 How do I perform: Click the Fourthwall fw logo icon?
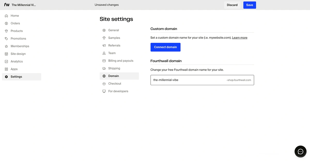point(7,5)
